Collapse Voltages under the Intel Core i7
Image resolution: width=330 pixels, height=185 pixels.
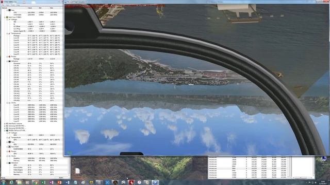coord(7,20)
